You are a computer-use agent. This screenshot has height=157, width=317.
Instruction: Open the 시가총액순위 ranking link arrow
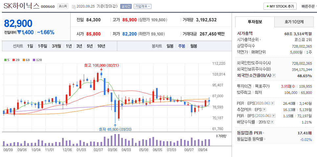260,40
